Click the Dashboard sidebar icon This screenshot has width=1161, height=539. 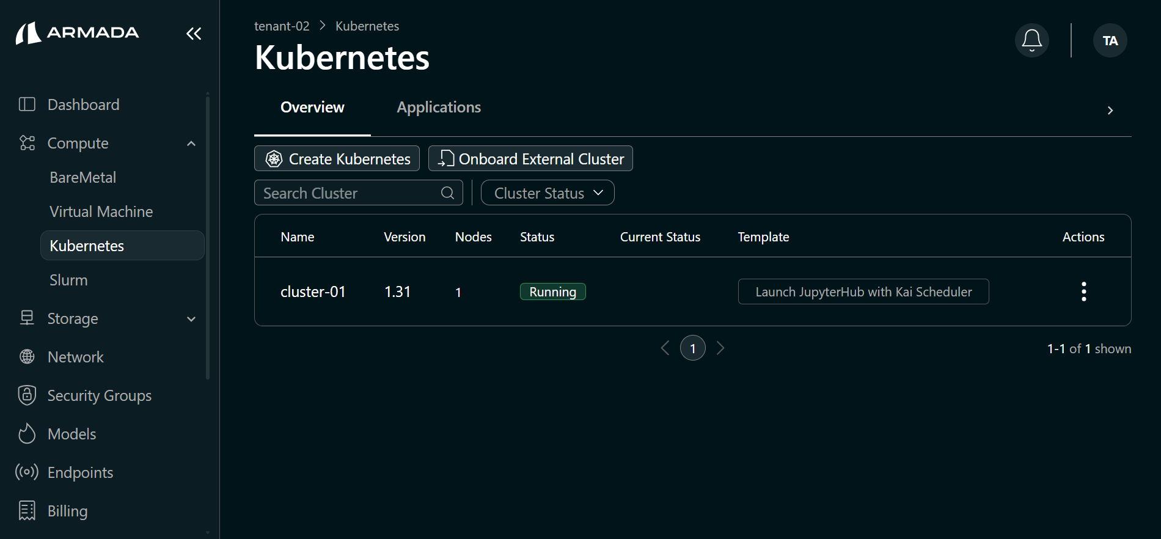[x=27, y=105]
